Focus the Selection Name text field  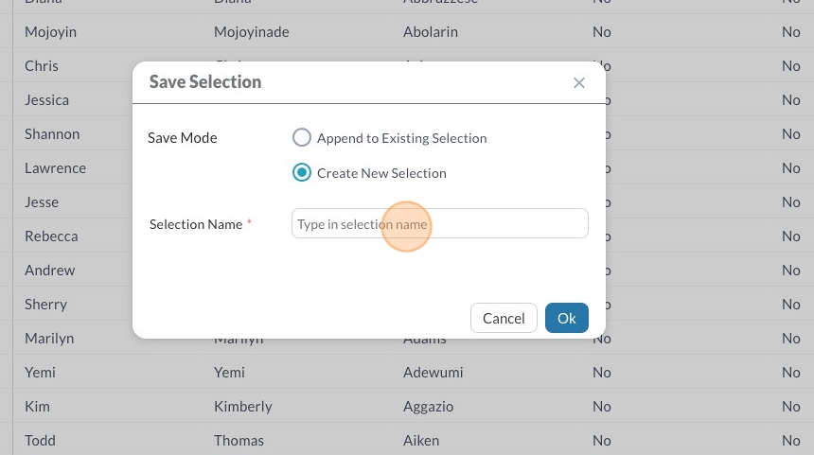coord(439,224)
